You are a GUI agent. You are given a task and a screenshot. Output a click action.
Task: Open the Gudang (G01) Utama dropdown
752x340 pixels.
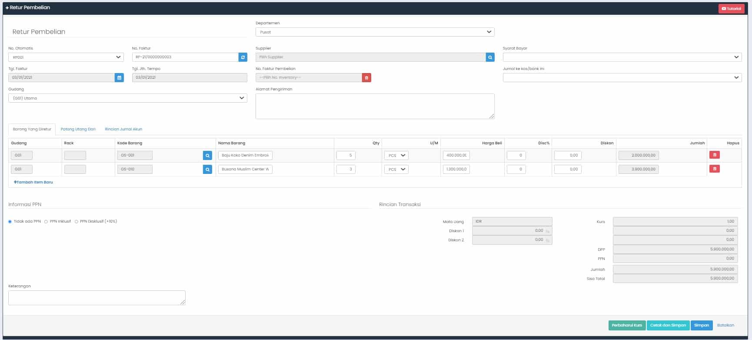click(x=127, y=98)
